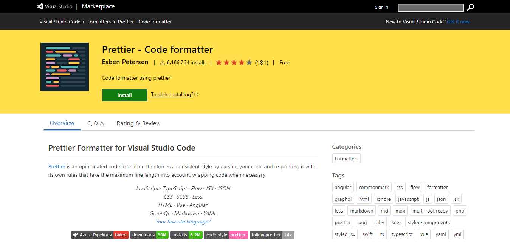The image size is (510, 248).
Task: Switch to the Rating & Review tab
Action: pyautogui.click(x=138, y=123)
